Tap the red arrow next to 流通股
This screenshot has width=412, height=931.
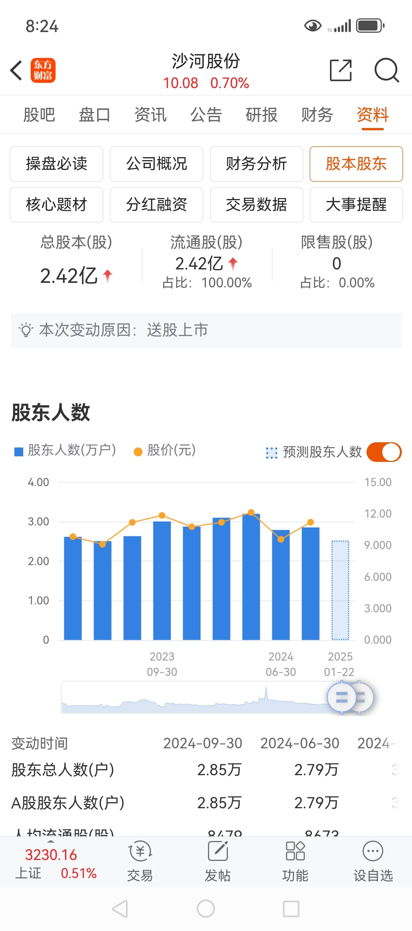coord(233,264)
